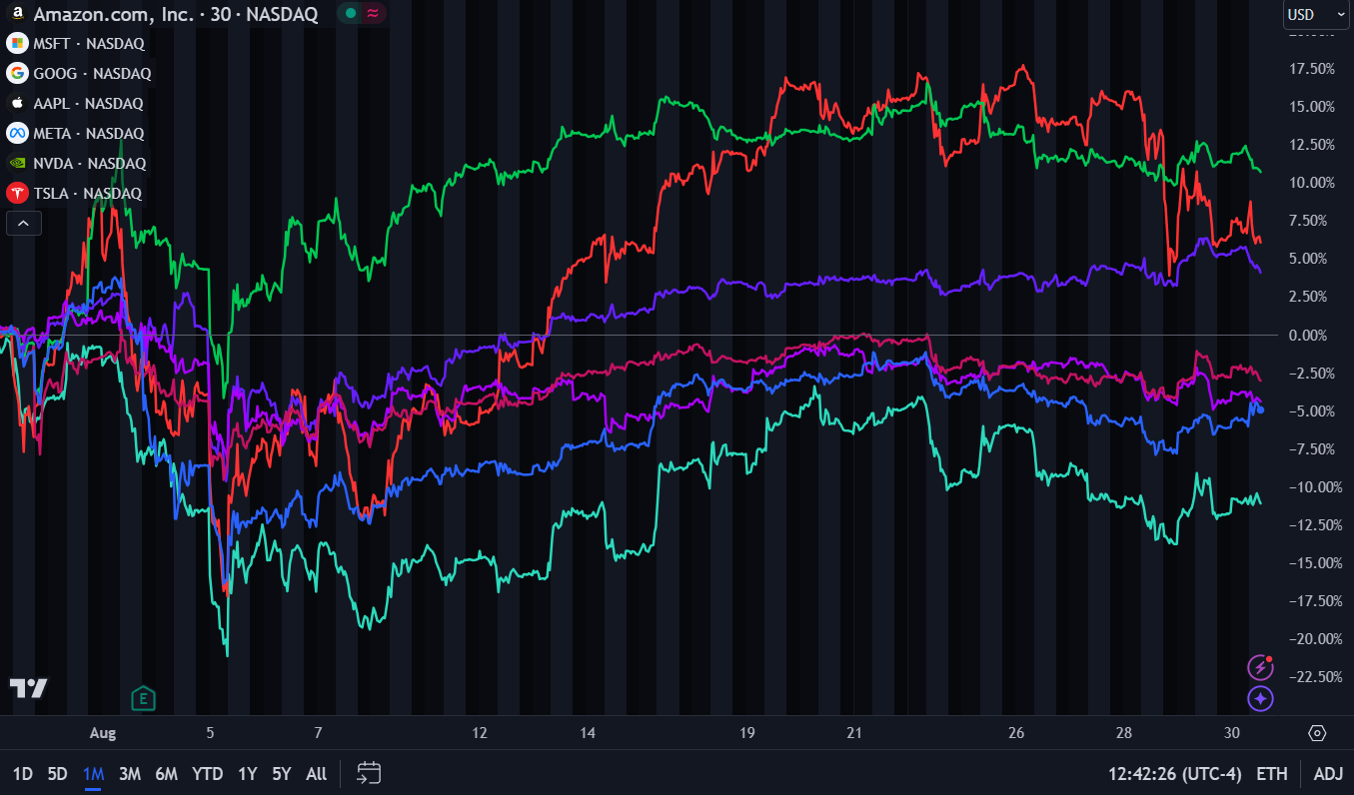Click the 14 date axis label
Screen dimensions: 1354x795
click(588, 733)
